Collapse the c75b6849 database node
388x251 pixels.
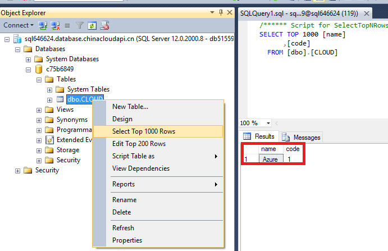pos(28,70)
